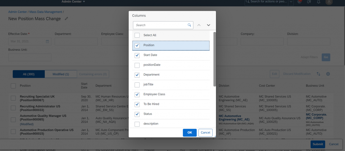Open Admin Center breadcrumb link
Image resolution: width=345 pixels, height=151 pixels.
pyautogui.click(x=18, y=12)
